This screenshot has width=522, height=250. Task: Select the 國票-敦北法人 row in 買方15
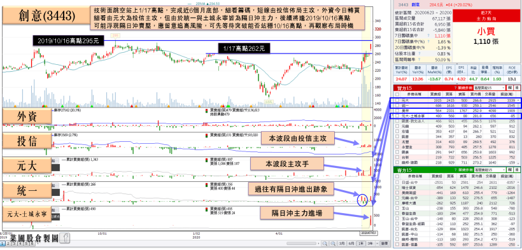pos(455,121)
